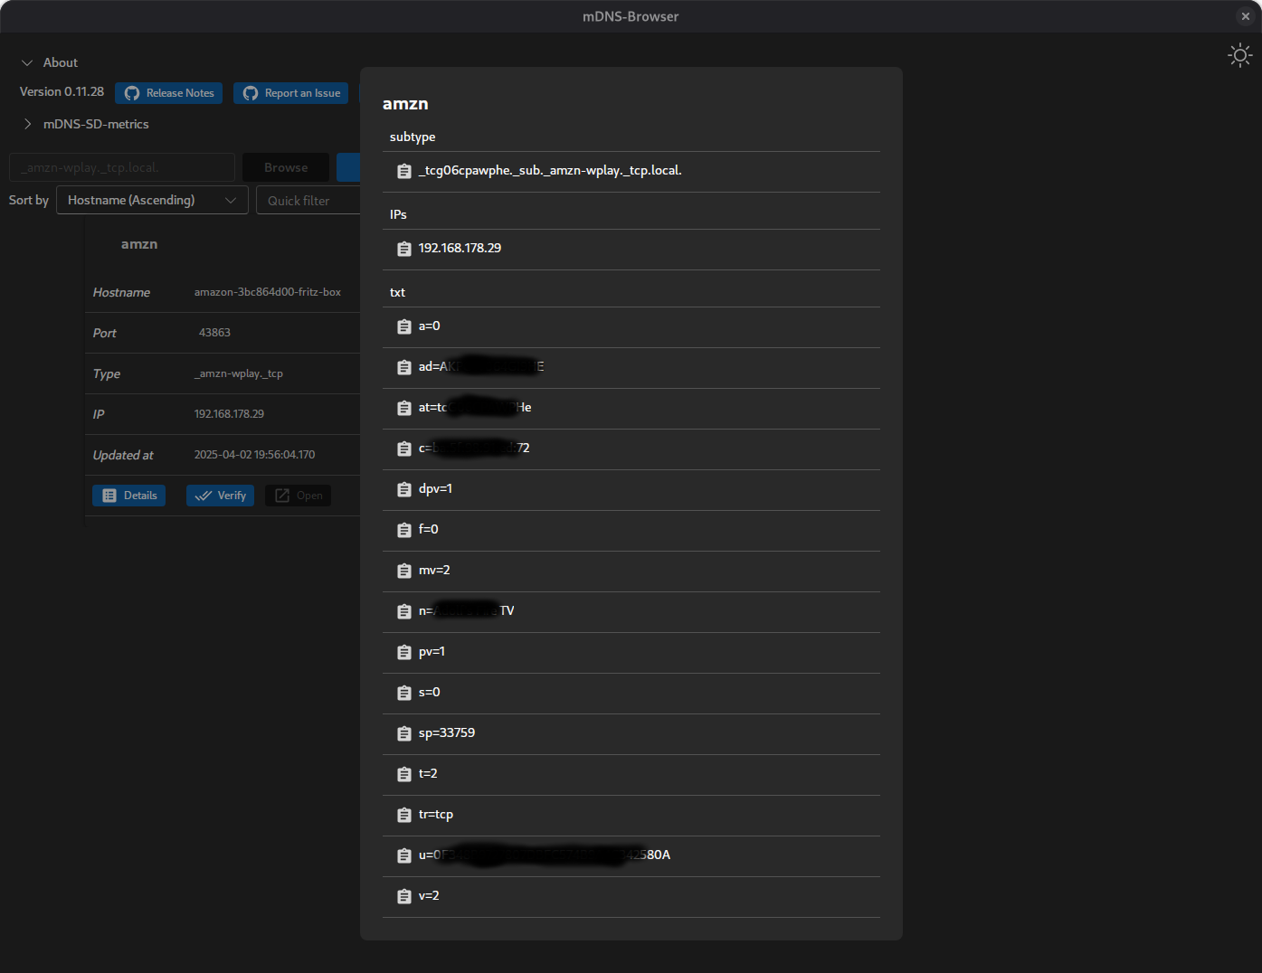Click the clipboard icon beside pv=1
Viewport: 1262px width, 973px height.
coord(404,652)
